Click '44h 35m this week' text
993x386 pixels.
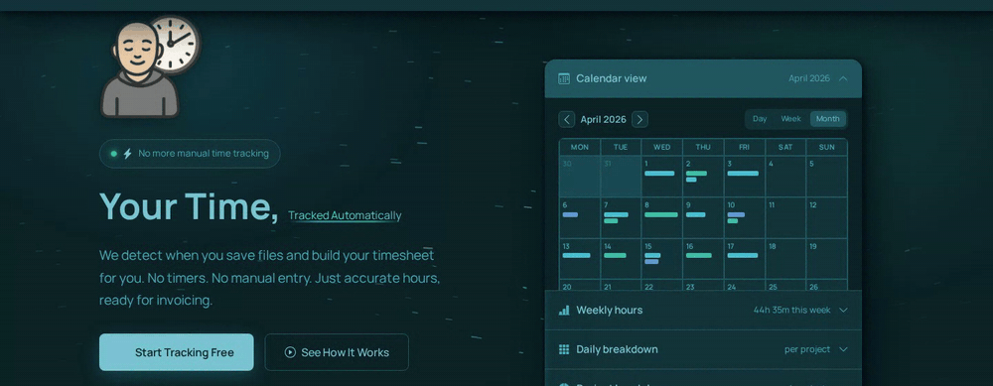[x=791, y=310]
